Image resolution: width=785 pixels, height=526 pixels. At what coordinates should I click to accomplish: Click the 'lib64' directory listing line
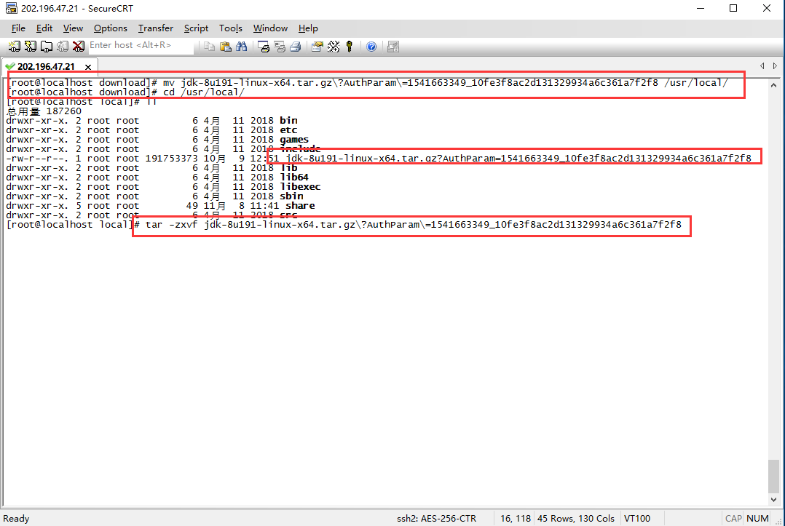click(158, 178)
